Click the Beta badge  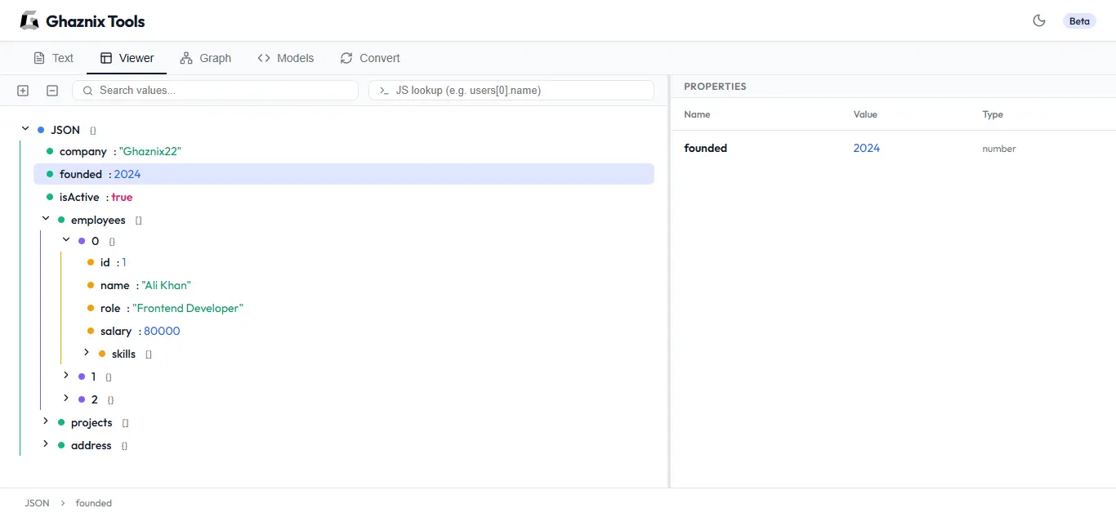coord(1079,20)
